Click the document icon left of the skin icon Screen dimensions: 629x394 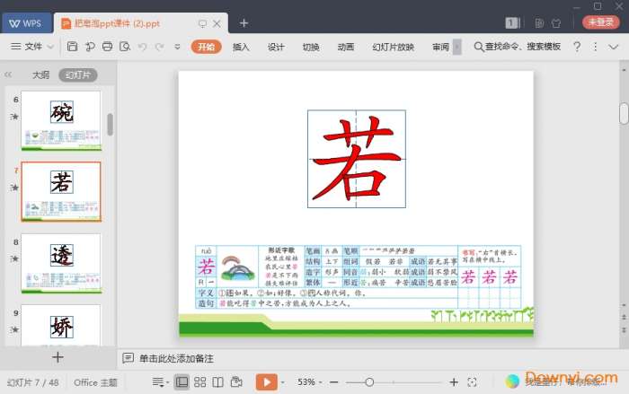pos(539,22)
